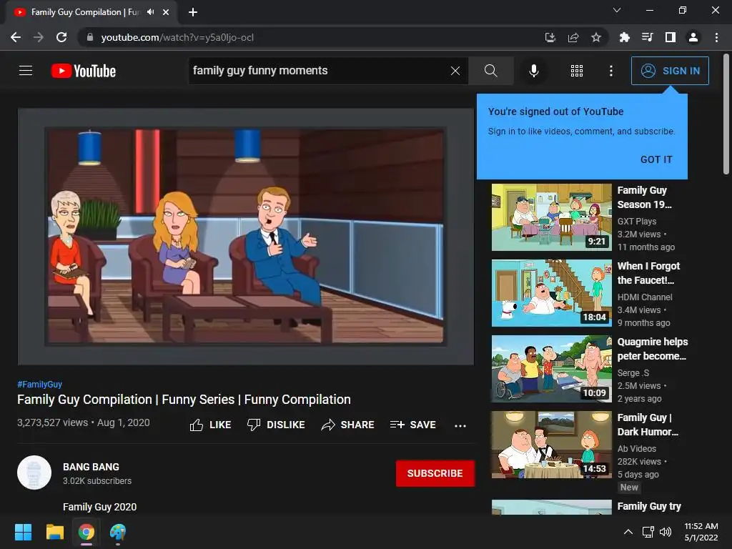Click the 'Family Guy 2020' description text
This screenshot has height=549, width=732.
[99, 507]
